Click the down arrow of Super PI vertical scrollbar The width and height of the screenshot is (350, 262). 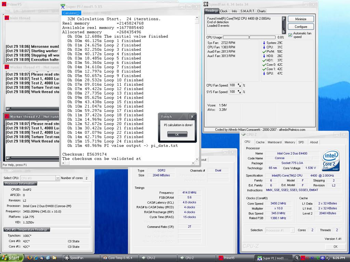pos(197,159)
